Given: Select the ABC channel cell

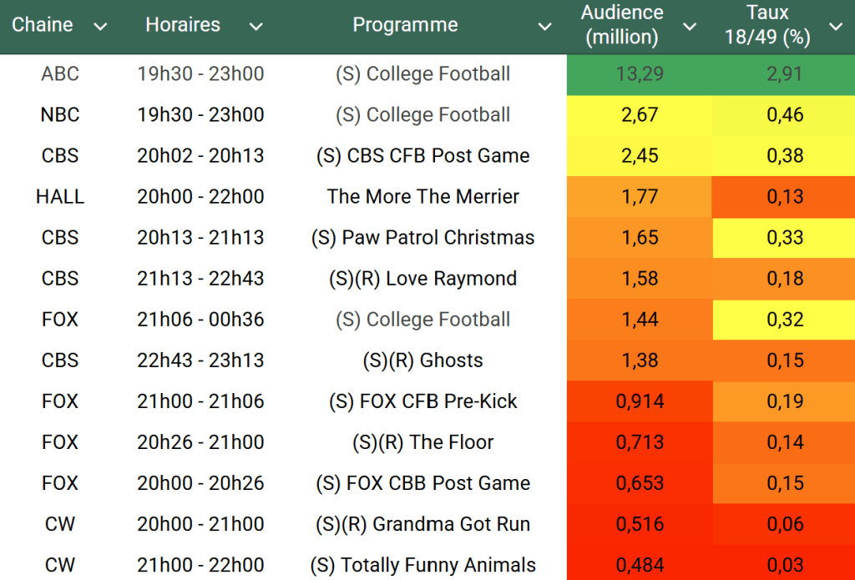Looking at the screenshot, I should (x=60, y=74).
